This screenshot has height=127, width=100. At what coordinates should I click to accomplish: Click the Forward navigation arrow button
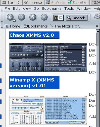point(21,17)
